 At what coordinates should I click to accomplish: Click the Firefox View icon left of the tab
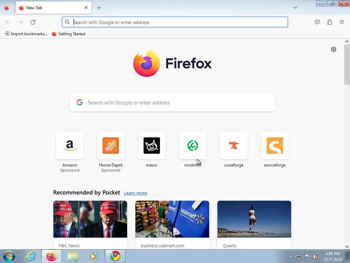7,8
